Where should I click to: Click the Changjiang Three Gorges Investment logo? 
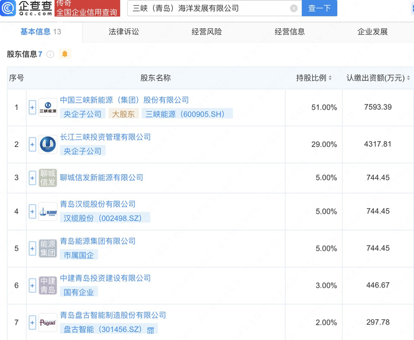[x=48, y=144]
